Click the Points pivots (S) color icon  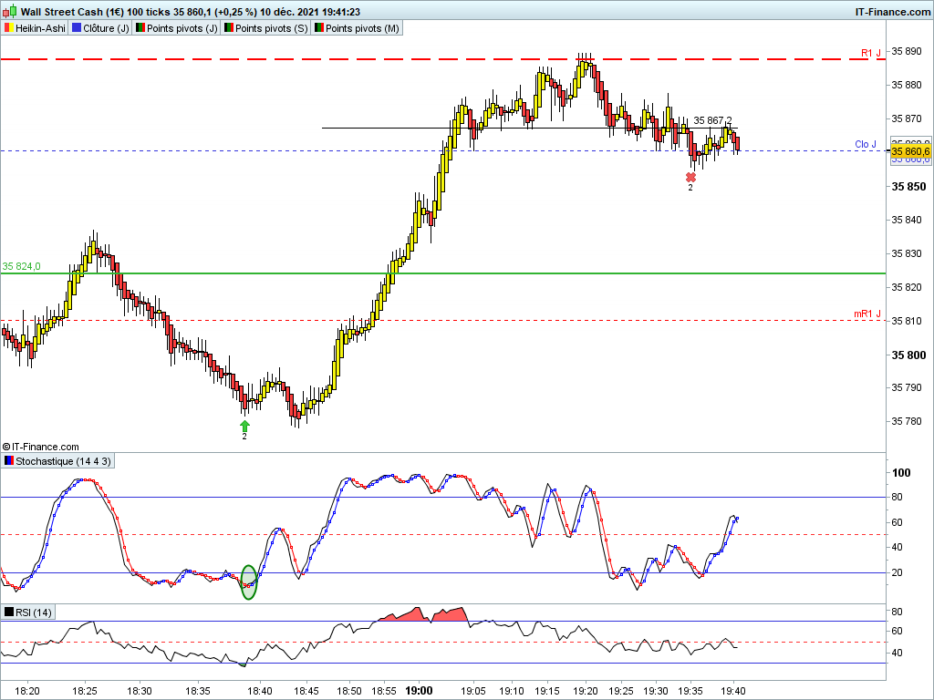tap(229, 28)
